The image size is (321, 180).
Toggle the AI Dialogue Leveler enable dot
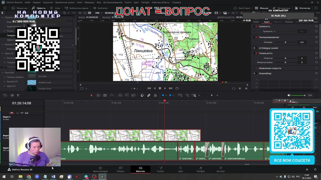[255, 48]
